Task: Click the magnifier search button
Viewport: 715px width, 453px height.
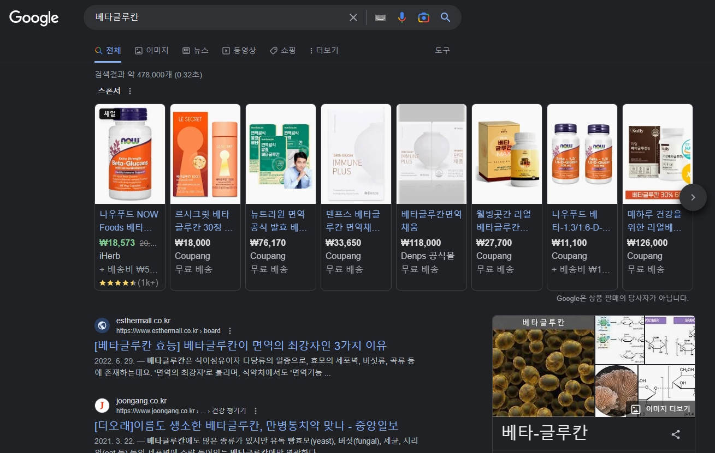Action: coord(446,17)
